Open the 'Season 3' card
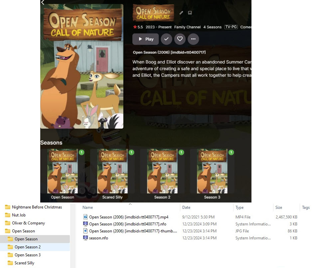Viewport: 312px width, 268px height. tap(212, 171)
